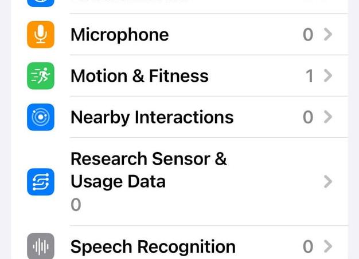Expand Speech Recognition with its chevron
The image size is (359, 259).
click(327, 246)
